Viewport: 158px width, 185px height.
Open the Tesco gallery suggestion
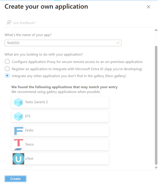(x=60, y=144)
